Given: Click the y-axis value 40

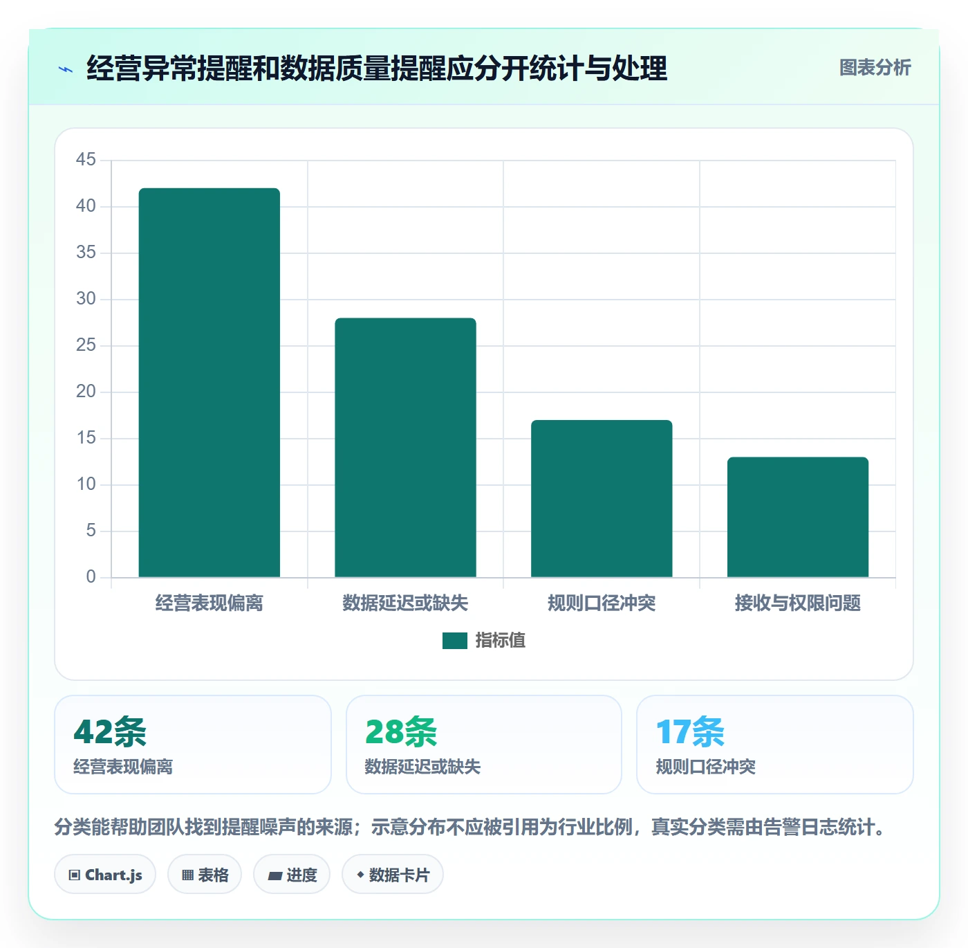Looking at the screenshot, I should click(86, 206).
